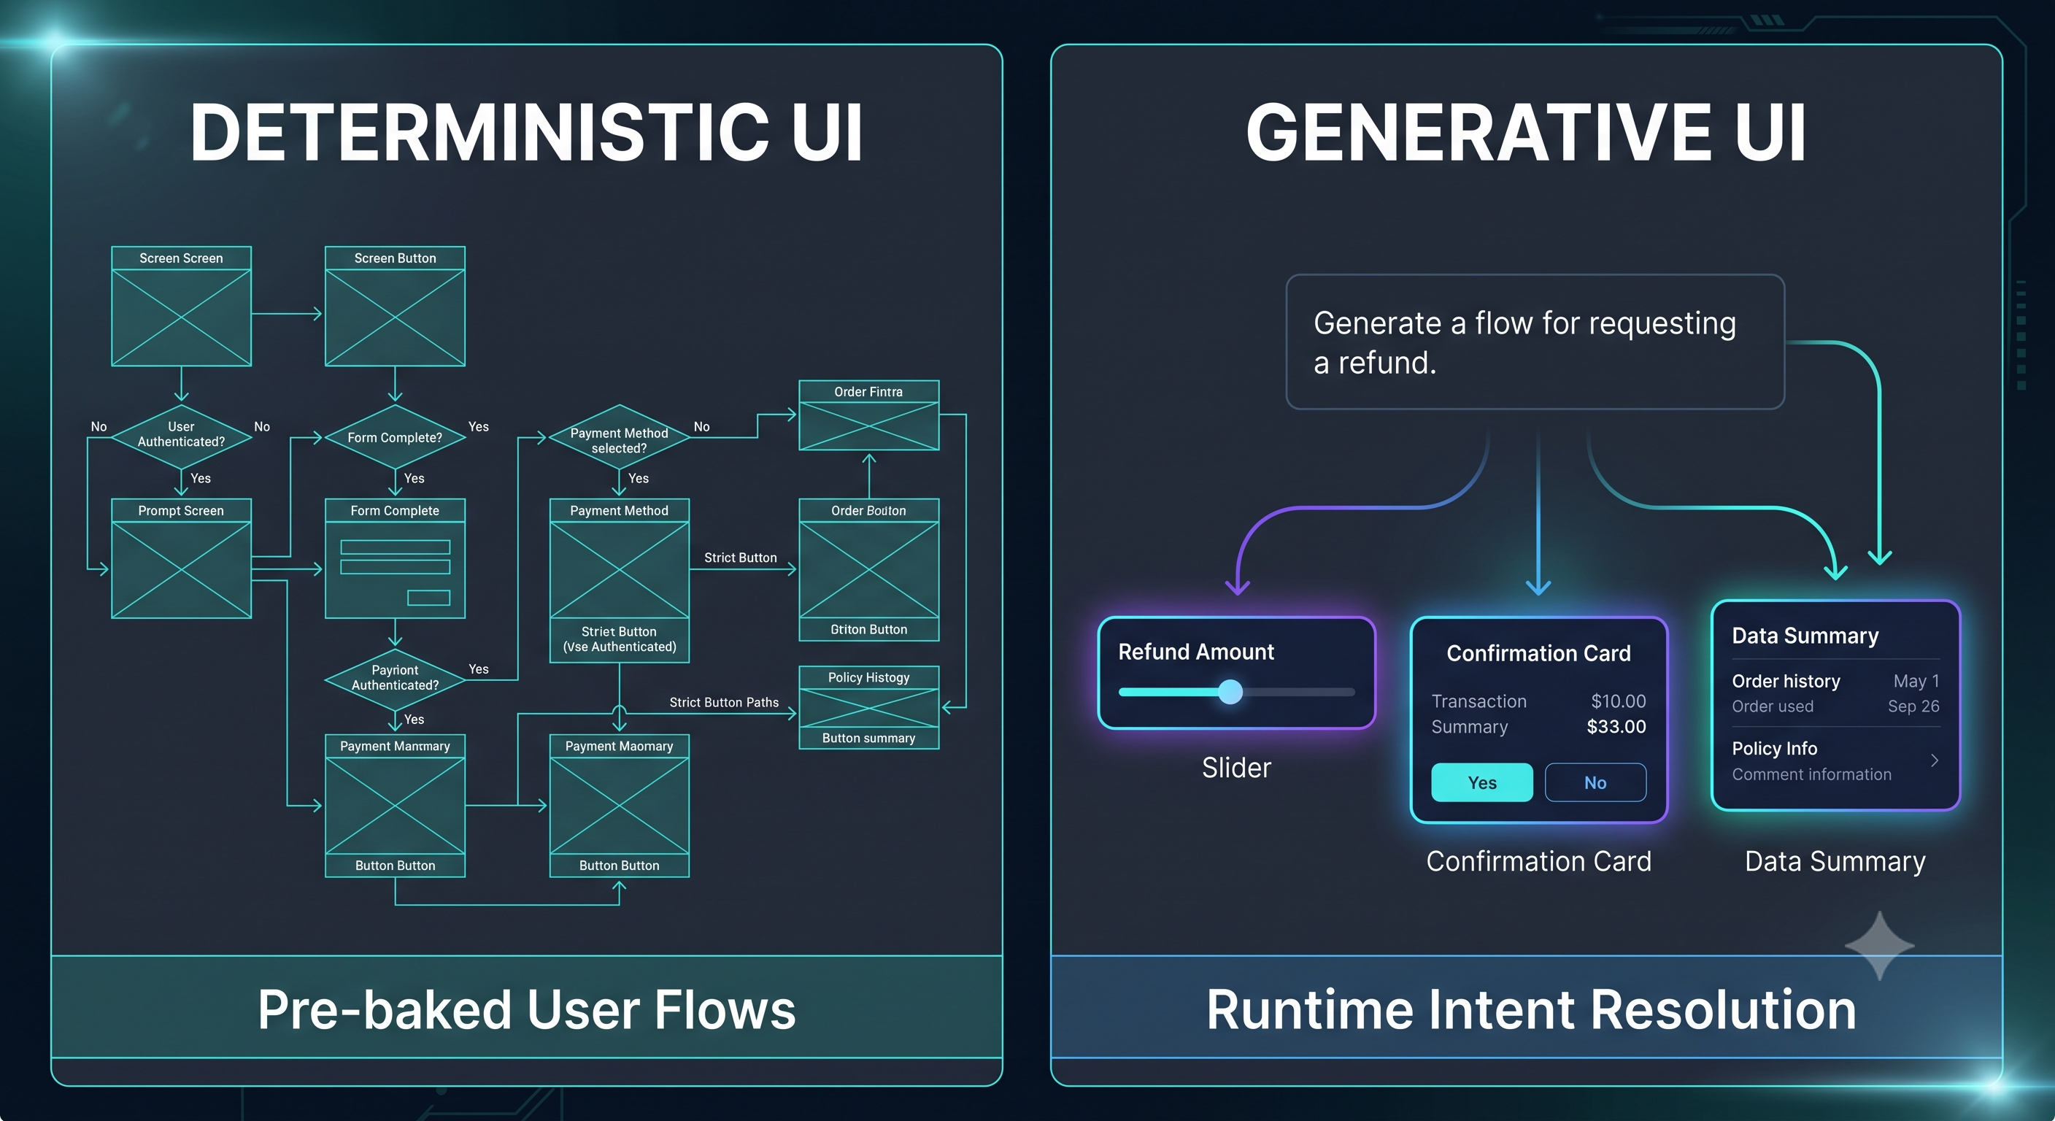
Task: Click the Policy Histogy wireframe box
Action: (868, 708)
